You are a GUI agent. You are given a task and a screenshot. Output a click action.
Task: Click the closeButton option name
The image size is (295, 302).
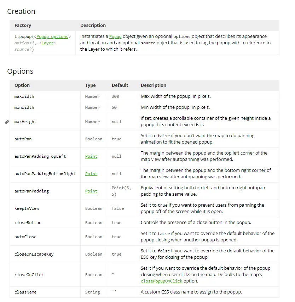tap(28, 223)
